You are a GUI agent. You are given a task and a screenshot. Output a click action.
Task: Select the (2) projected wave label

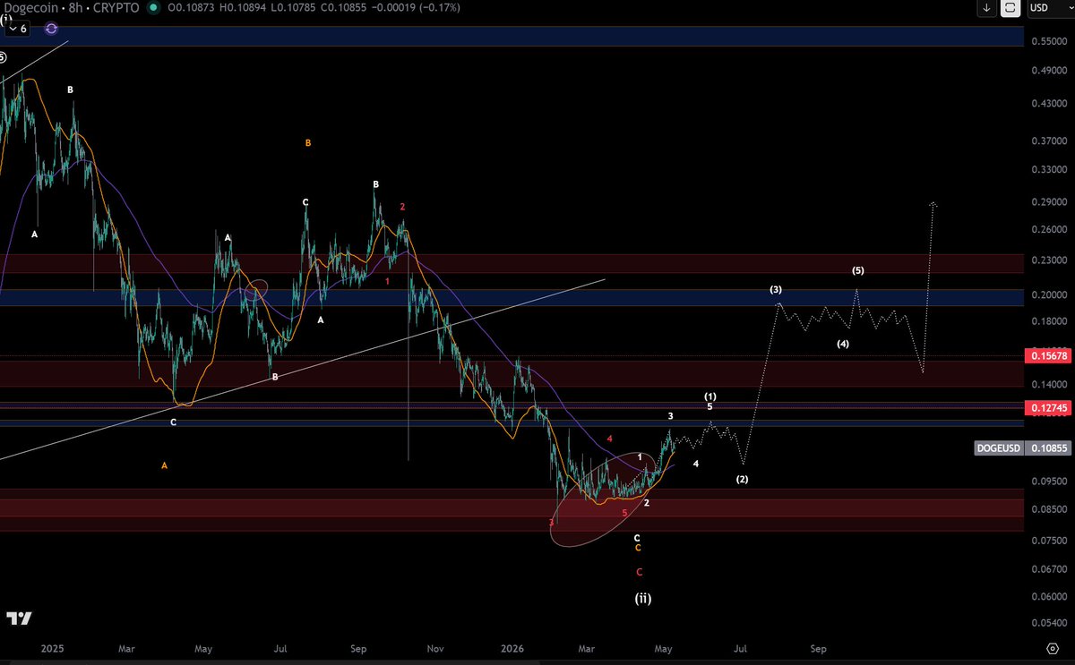742,479
